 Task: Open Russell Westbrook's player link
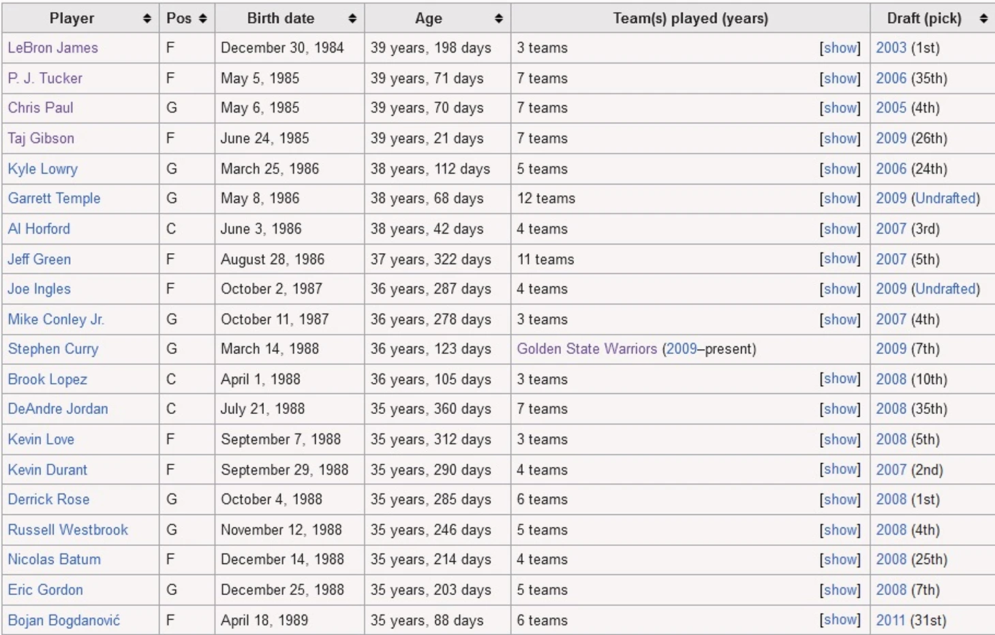(x=67, y=530)
